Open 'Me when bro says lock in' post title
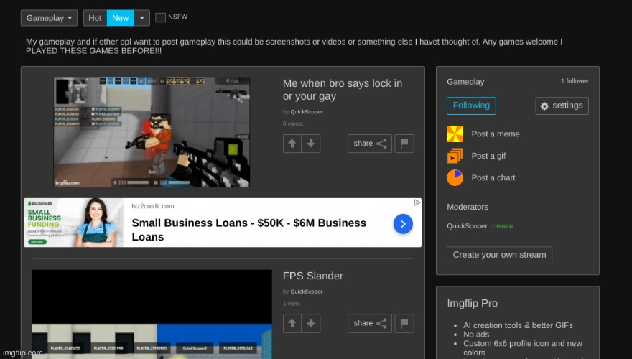Viewport: 632px width, 359px height. 343,90
